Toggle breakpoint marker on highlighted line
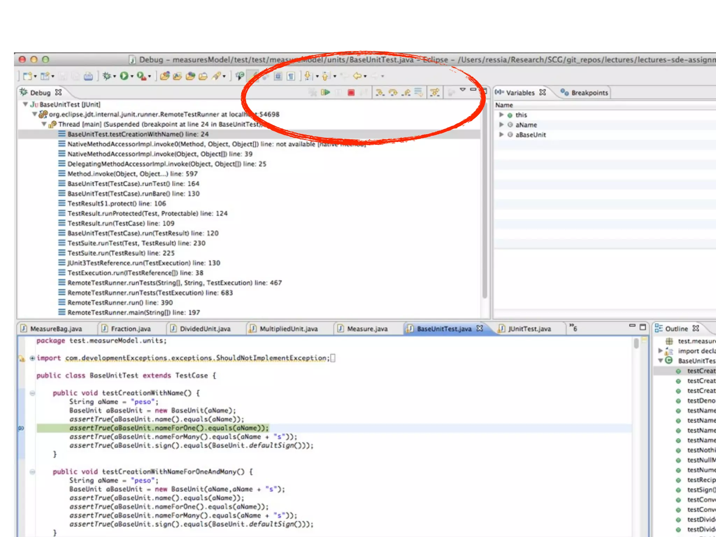Viewport: 716px width, 537px height. (21, 428)
